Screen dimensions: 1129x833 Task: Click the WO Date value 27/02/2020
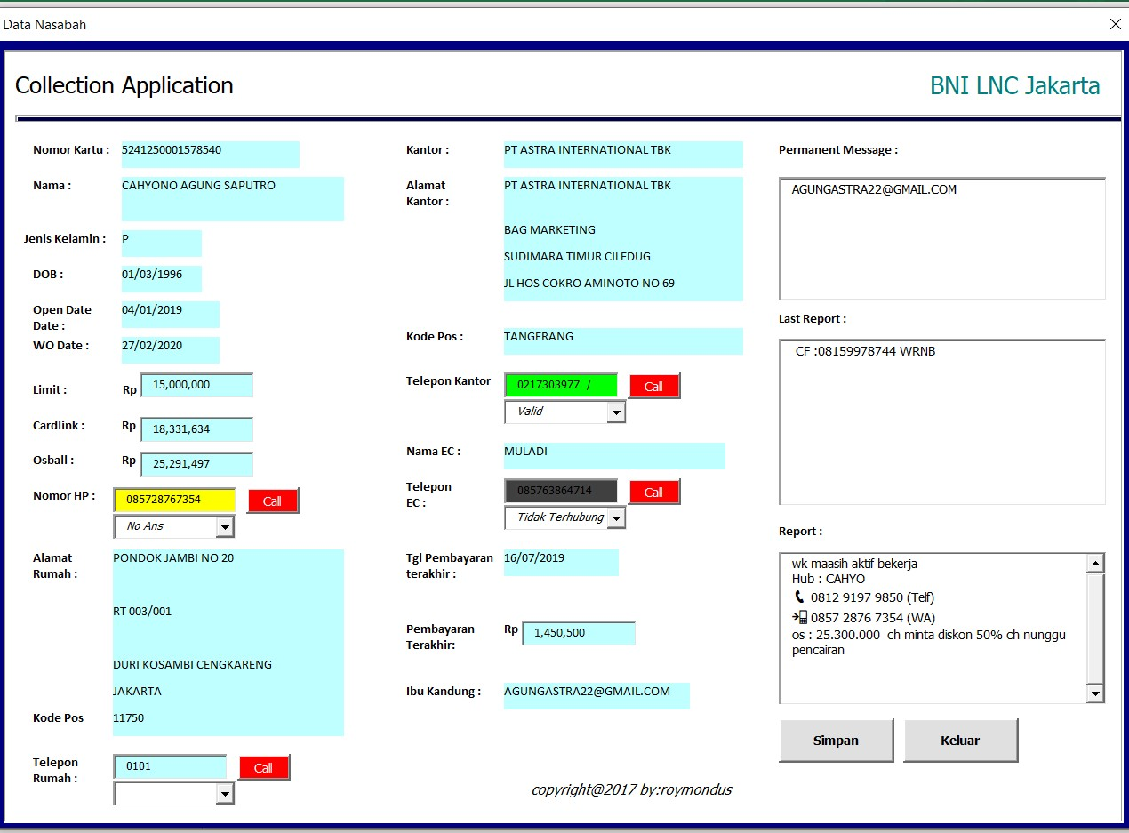click(x=152, y=346)
